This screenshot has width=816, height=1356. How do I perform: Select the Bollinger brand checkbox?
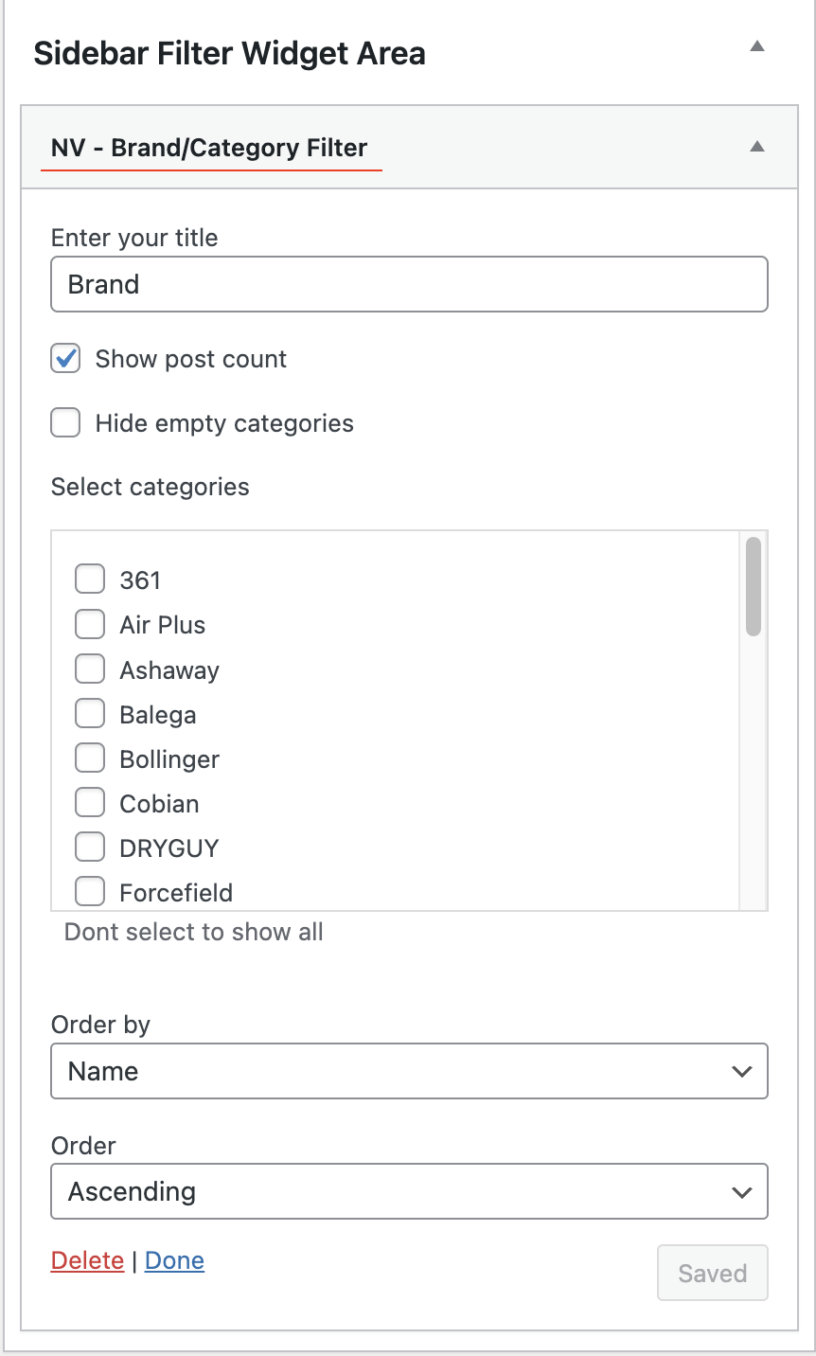tap(90, 758)
